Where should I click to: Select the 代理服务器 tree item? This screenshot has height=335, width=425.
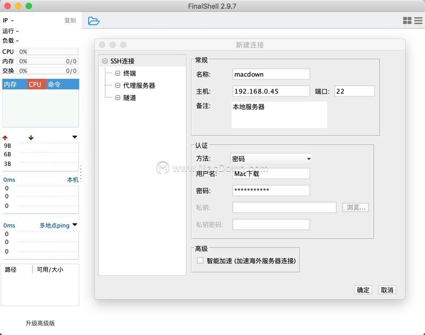tap(139, 86)
